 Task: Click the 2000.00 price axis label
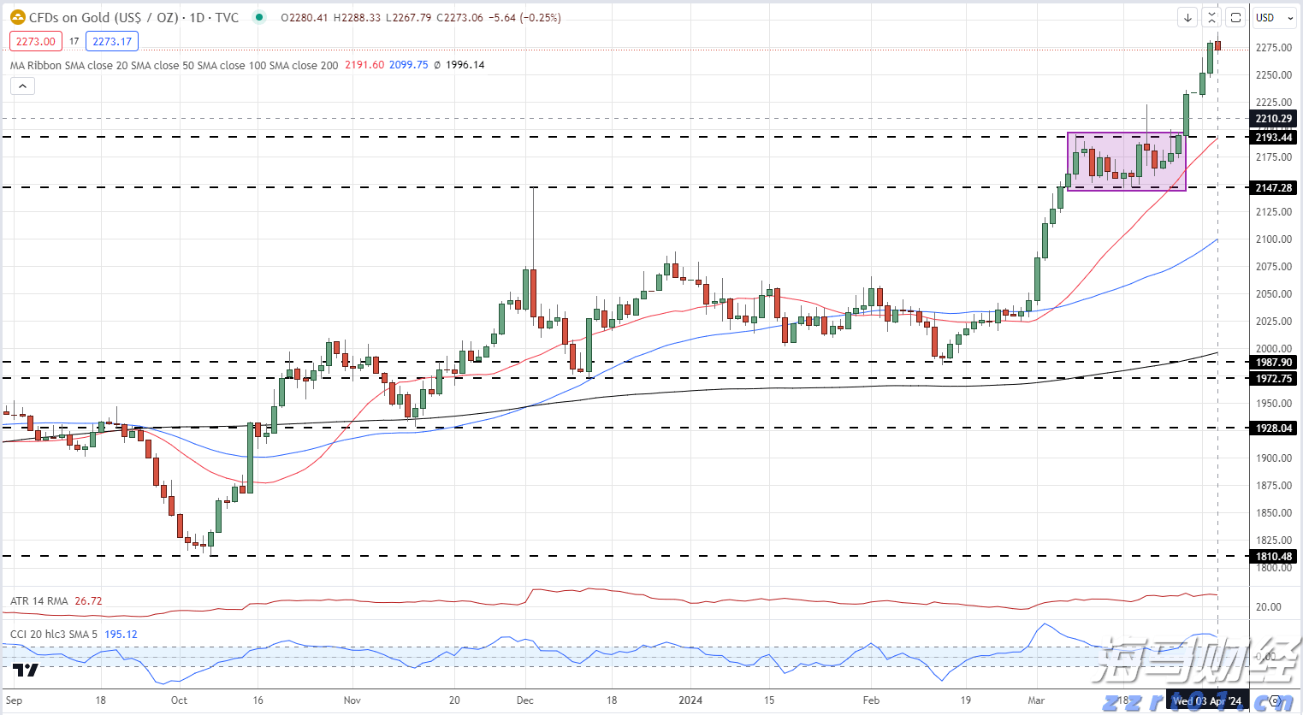point(1274,349)
